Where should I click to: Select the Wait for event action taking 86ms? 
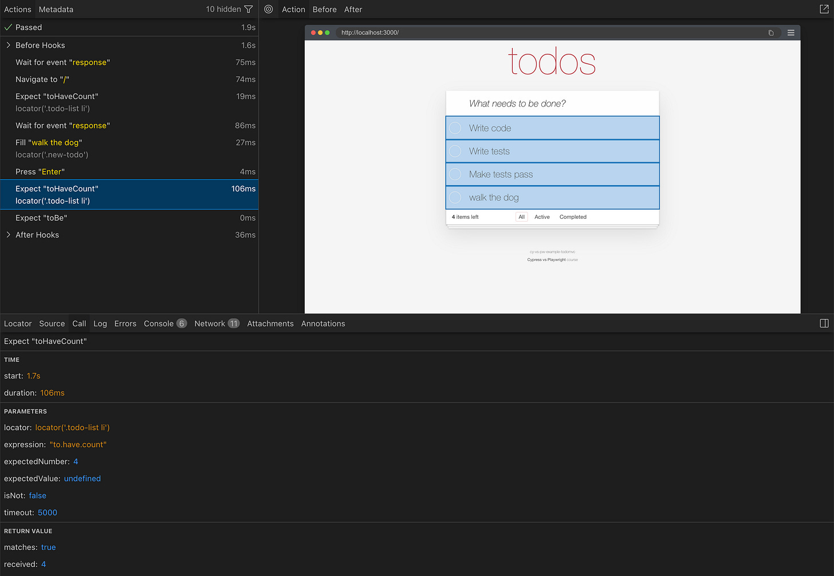point(129,125)
